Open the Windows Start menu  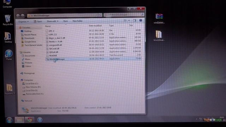click(x=9, y=120)
